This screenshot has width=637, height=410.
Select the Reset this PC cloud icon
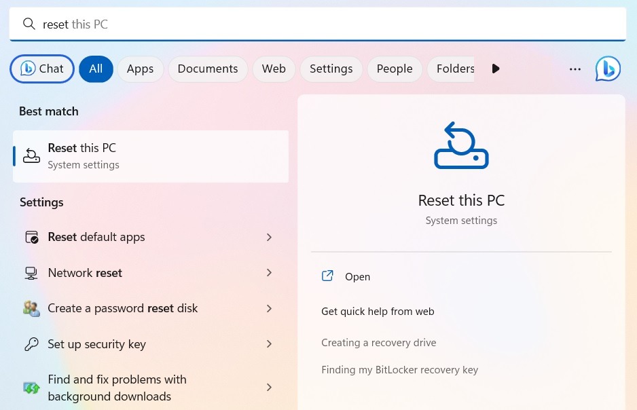(x=31, y=155)
